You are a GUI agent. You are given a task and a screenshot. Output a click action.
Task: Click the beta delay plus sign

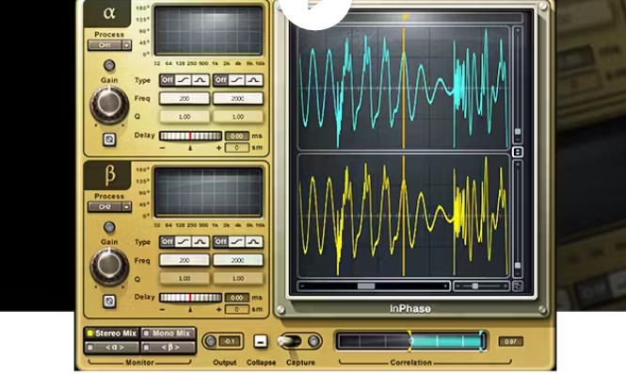coord(218,310)
